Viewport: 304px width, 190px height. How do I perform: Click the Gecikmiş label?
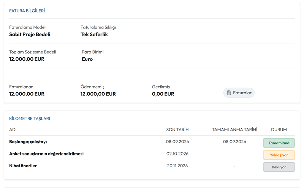(161, 87)
